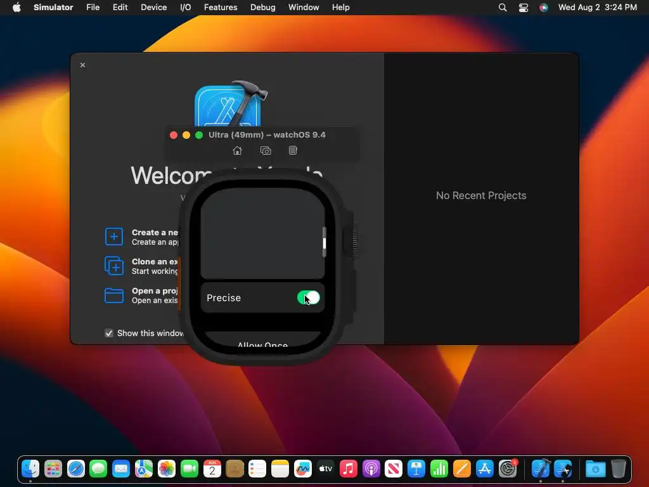
Task: Switch to Xcode in the Dock
Action: pos(541,469)
